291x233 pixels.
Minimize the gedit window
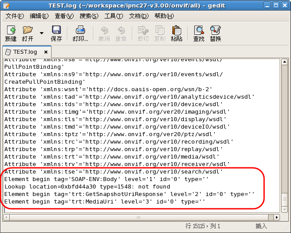267,5
